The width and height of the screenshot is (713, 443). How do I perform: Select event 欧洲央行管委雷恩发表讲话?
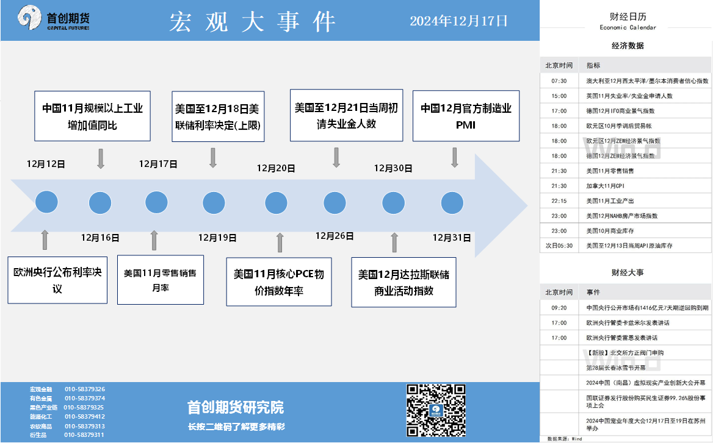click(x=626, y=338)
